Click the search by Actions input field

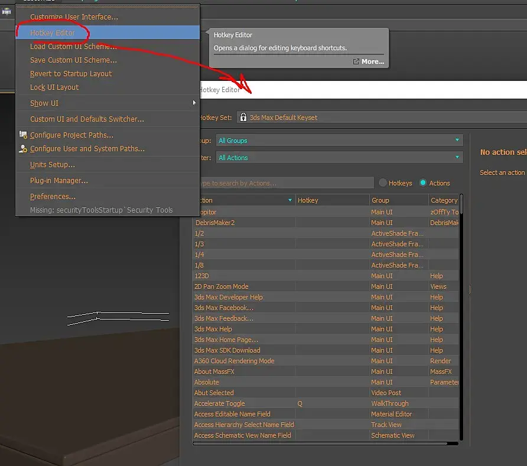[287, 183]
